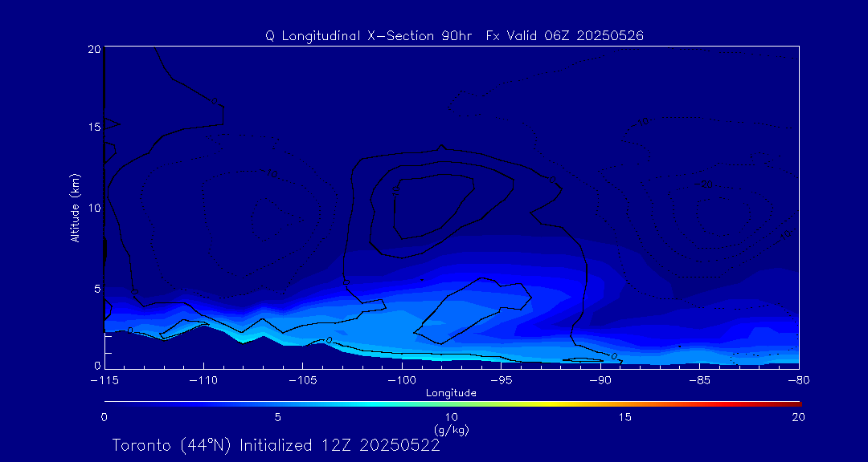The width and height of the screenshot is (868, 462).
Task: Select the 10 label under the color scale
Action: click(452, 417)
